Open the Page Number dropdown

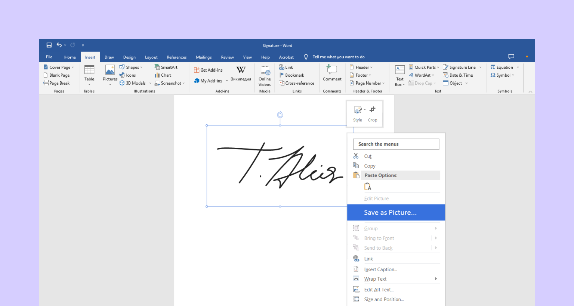pyautogui.click(x=367, y=83)
